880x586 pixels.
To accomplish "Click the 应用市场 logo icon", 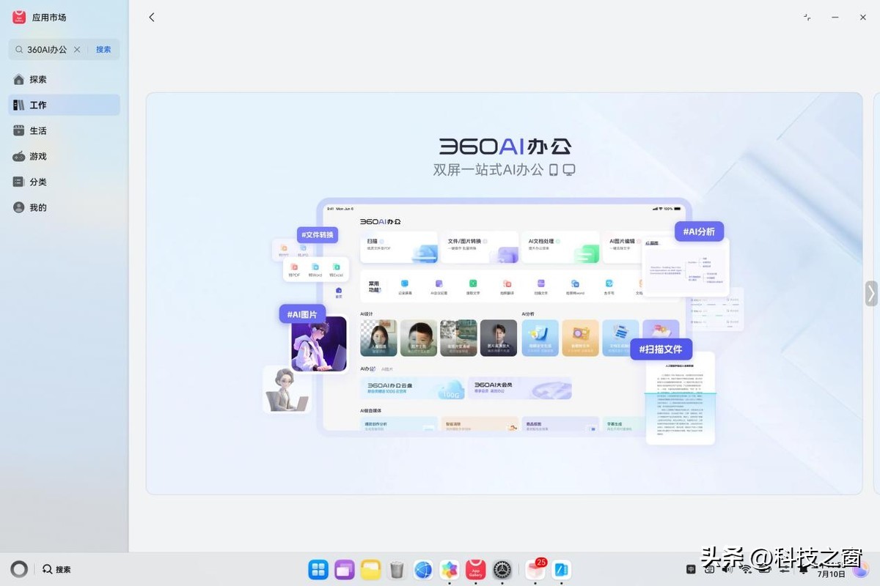I will [19, 17].
